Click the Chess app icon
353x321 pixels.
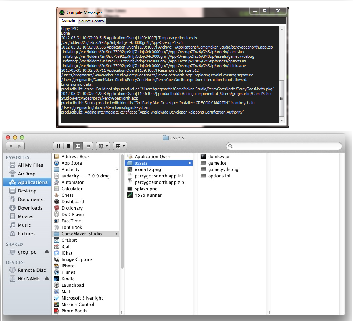click(57, 195)
